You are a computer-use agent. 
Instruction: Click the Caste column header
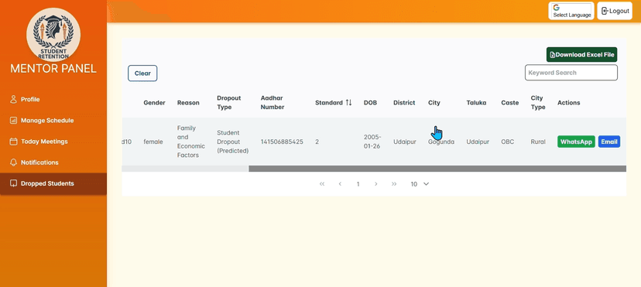tap(509, 103)
